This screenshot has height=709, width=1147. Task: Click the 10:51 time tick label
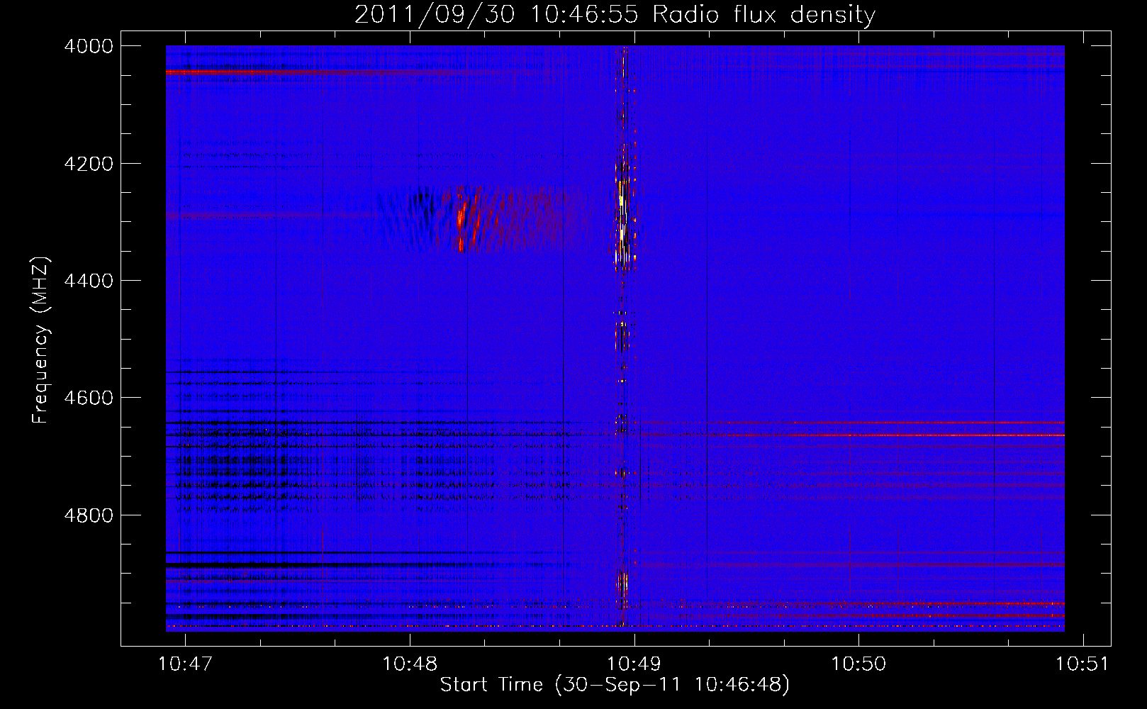(1083, 664)
